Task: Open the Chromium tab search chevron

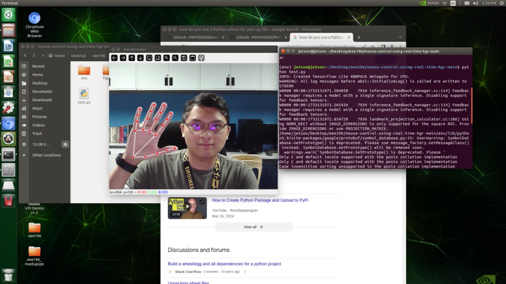Action: 400,37
